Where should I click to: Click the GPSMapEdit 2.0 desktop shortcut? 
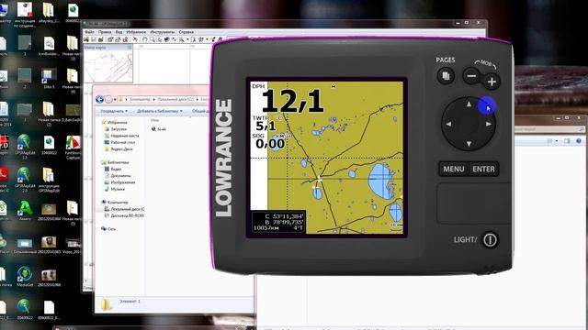(x=24, y=180)
